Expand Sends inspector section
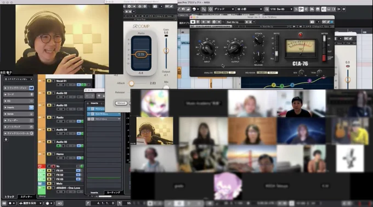The image size is (373, 207). point(5,114)
